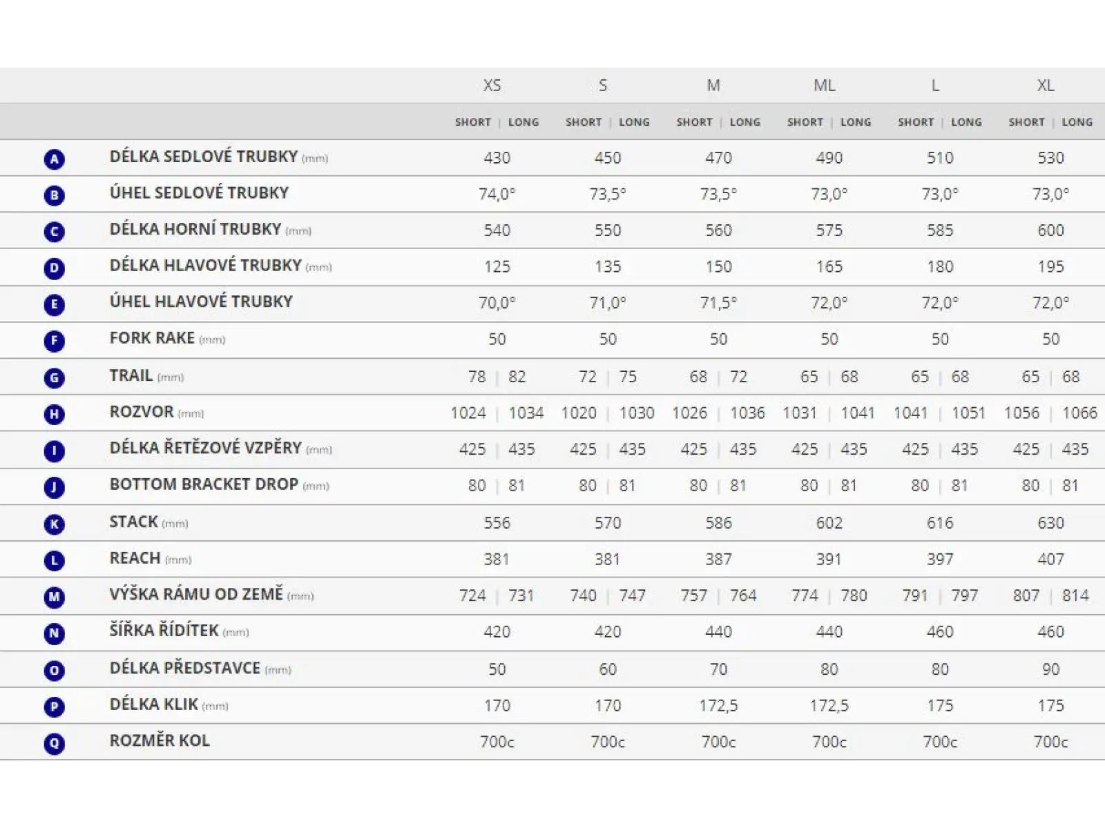Click the REACH row label
The width and height of the screenshot is (1105, 828).
click(135, 558)
